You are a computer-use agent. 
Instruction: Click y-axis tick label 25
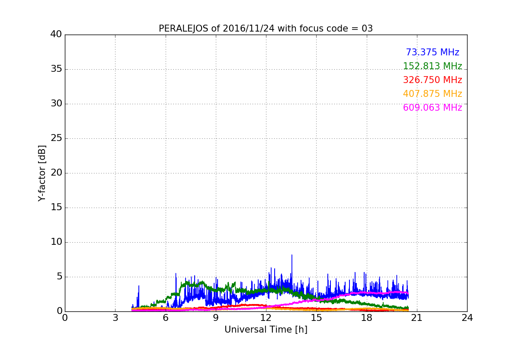pyautogui.click(x=56, y=138)
